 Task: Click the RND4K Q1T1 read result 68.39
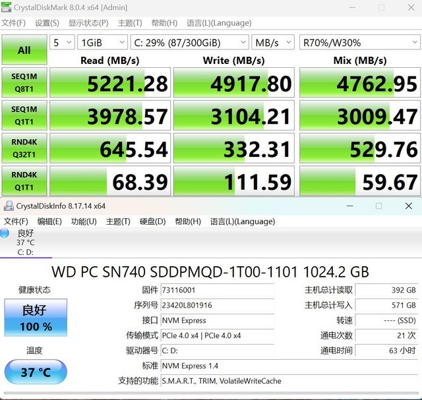click(110, 181)
